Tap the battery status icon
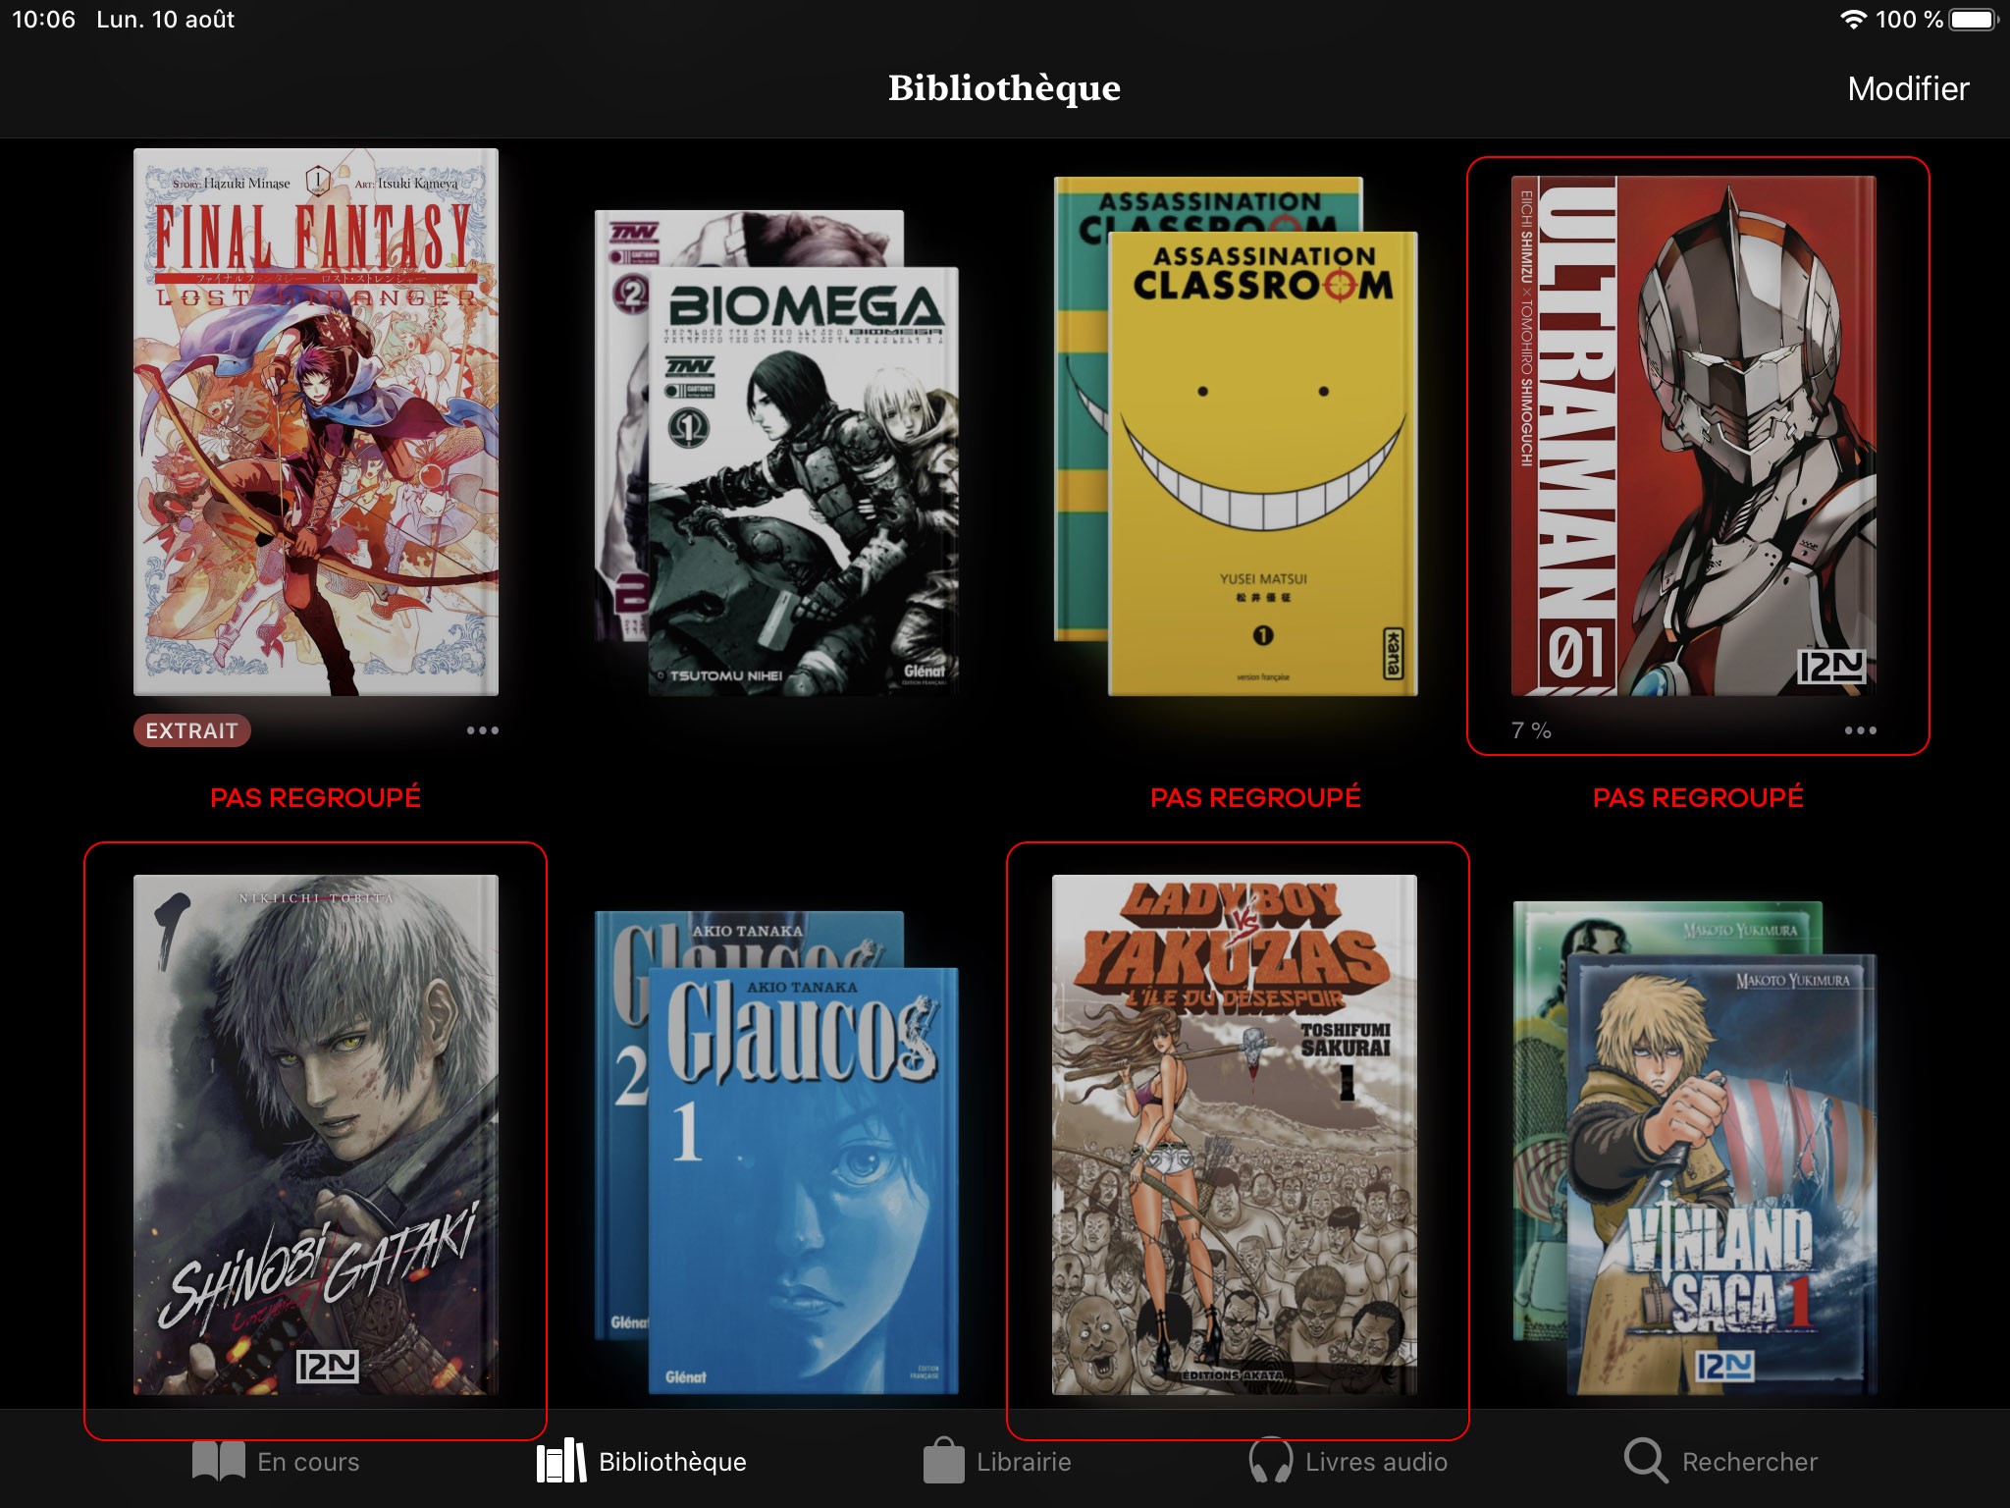Image resolution: width=2010 pixels, height=1508 pixels. [1974, 20]
